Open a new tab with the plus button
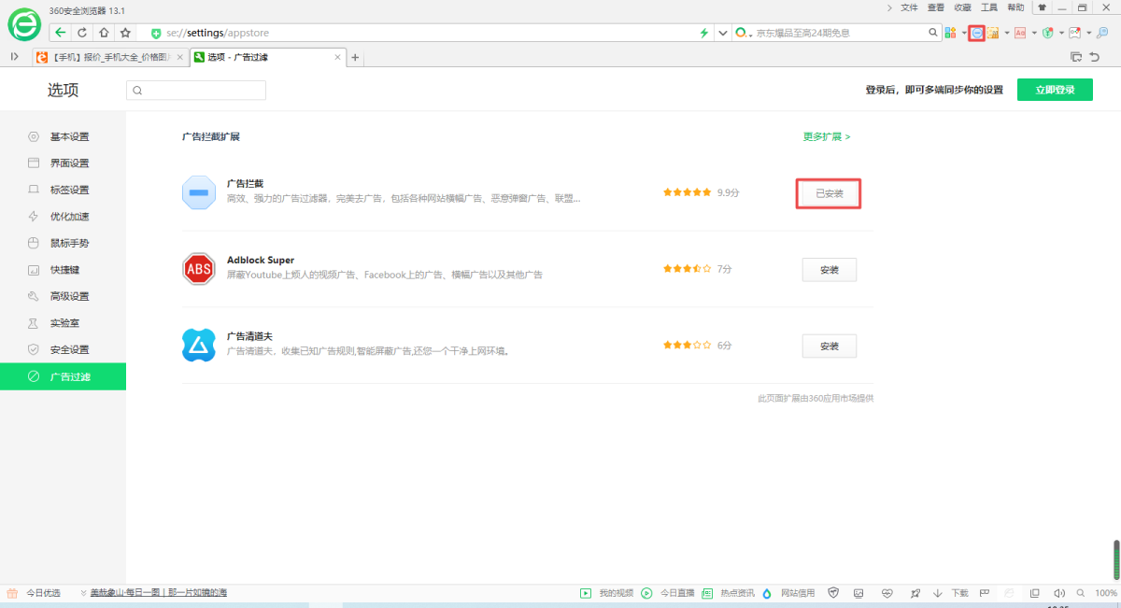 [355, 57]
